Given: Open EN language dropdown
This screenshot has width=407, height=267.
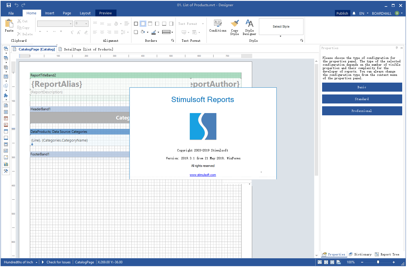Looking at the screenshot, I should [x=364, y=13].
